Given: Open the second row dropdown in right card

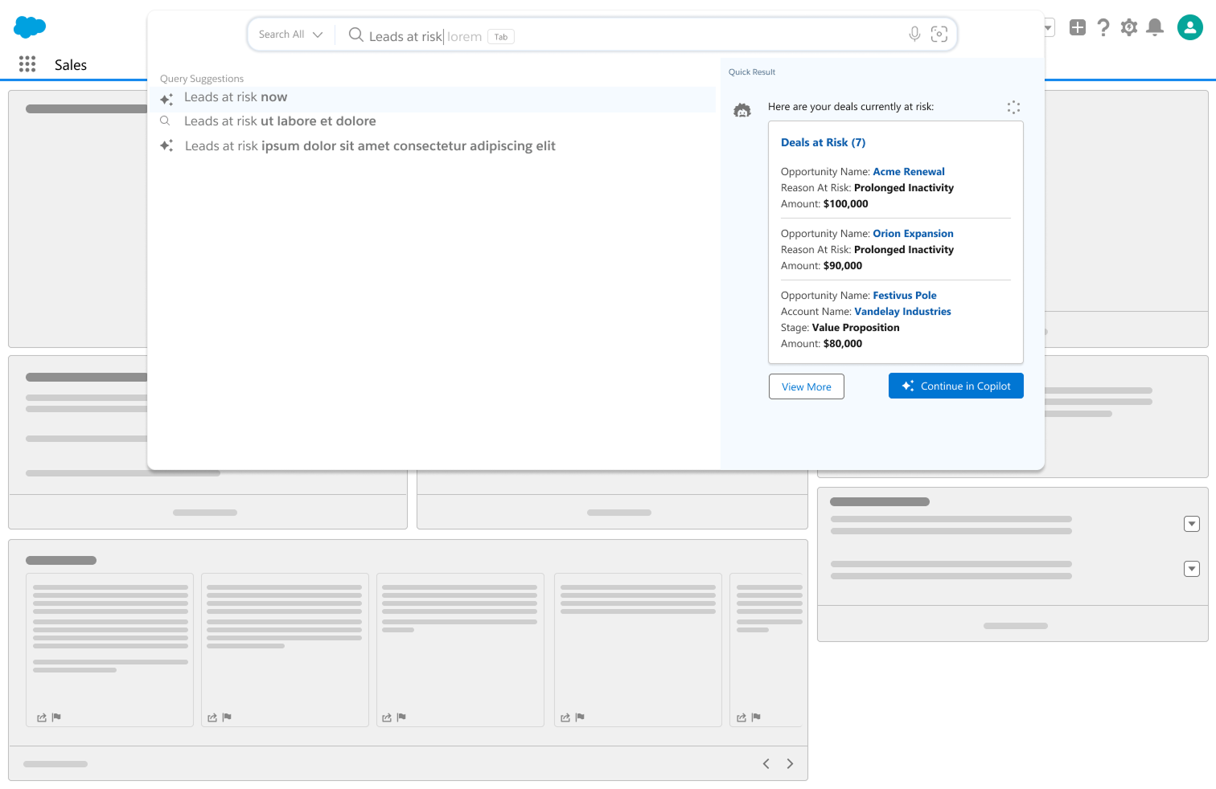Looking at the screenshot, I should 1192,569.
